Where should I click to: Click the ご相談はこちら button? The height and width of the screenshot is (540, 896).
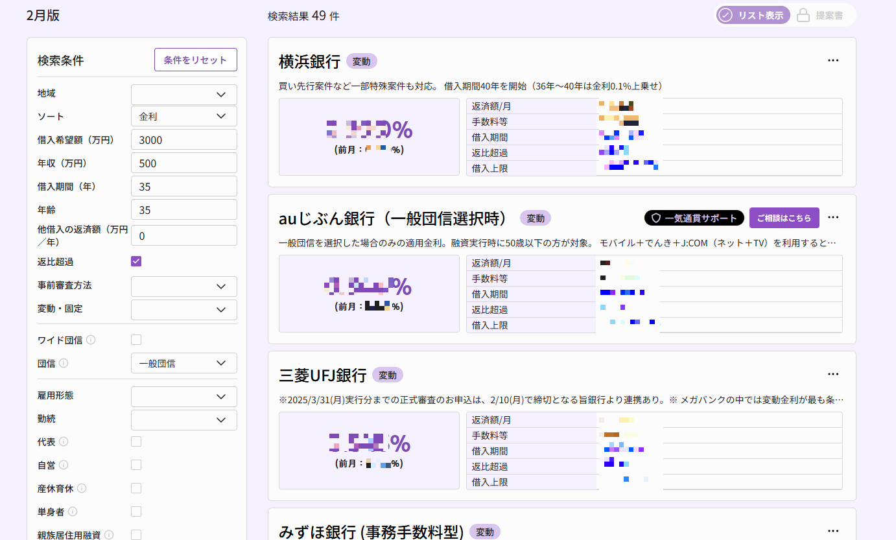pyautogui.click(x=784, y=218)
